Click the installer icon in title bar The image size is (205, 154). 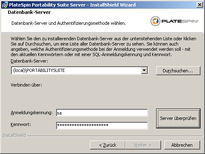5,5
